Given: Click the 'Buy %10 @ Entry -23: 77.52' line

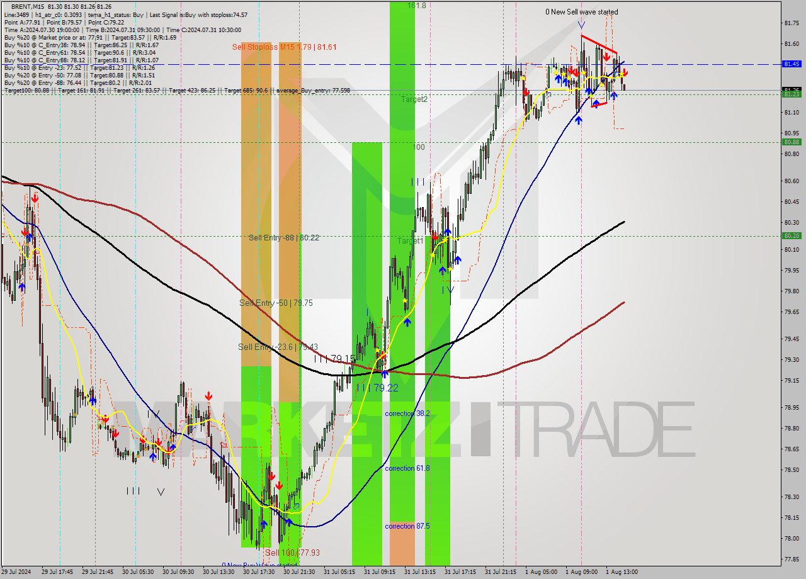Looking at the screenshot, I should point(79,68).
